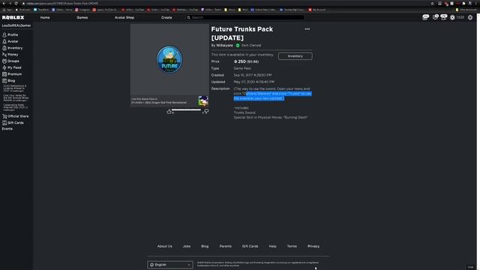
Task: Open Gift Cards in the sidebar
Action: click(13, 123)
